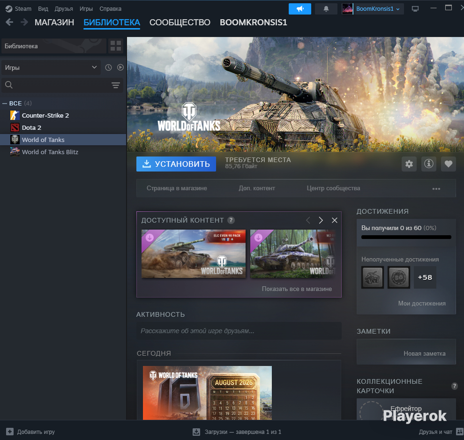Click Показать все в магазине
Viewport: 464px width, 440px height.
point(297,289)
